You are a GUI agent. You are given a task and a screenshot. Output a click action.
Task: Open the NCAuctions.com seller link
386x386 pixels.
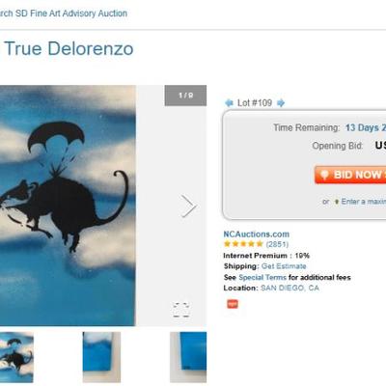point(257,234)
